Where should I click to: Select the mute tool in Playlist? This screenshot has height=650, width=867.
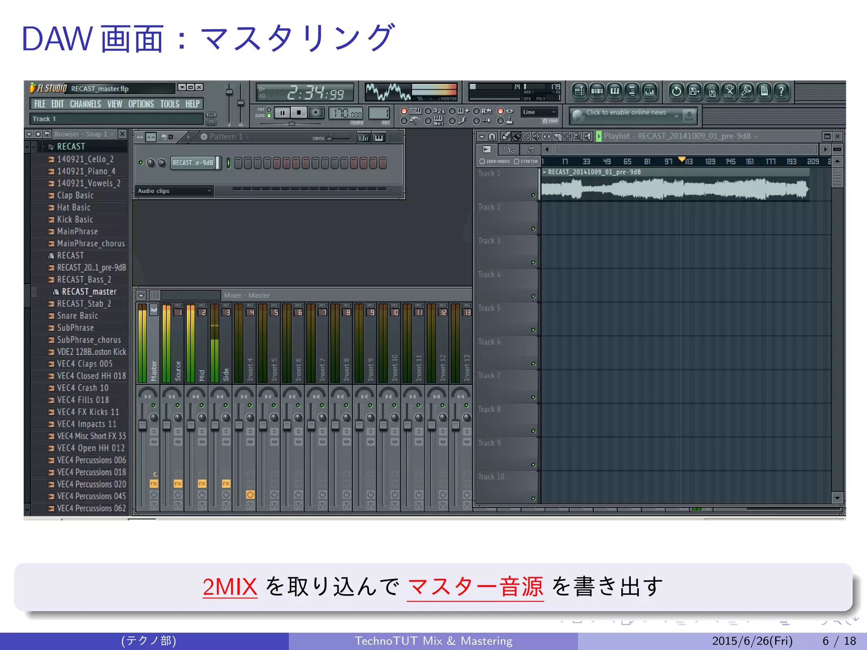point(537,136)
